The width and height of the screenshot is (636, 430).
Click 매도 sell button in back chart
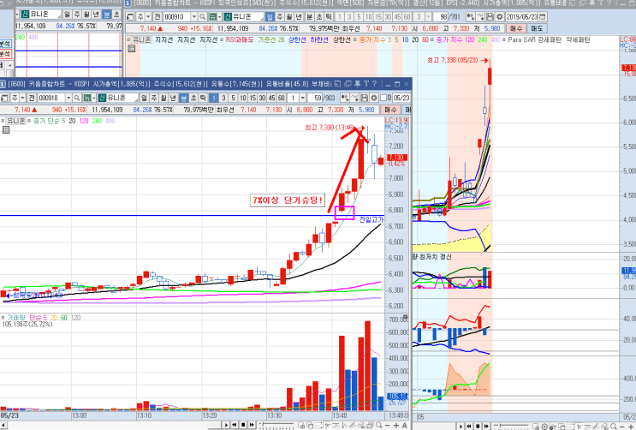(537, 28)
